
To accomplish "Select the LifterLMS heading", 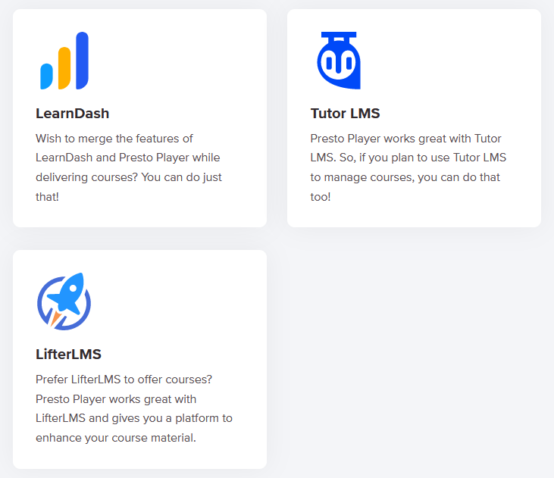I will tap(68, 355).
